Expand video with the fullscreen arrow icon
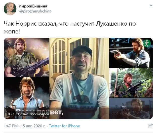The height and width of the screenshot is (133, 156). pyautogui.click(x=146, y=113)
